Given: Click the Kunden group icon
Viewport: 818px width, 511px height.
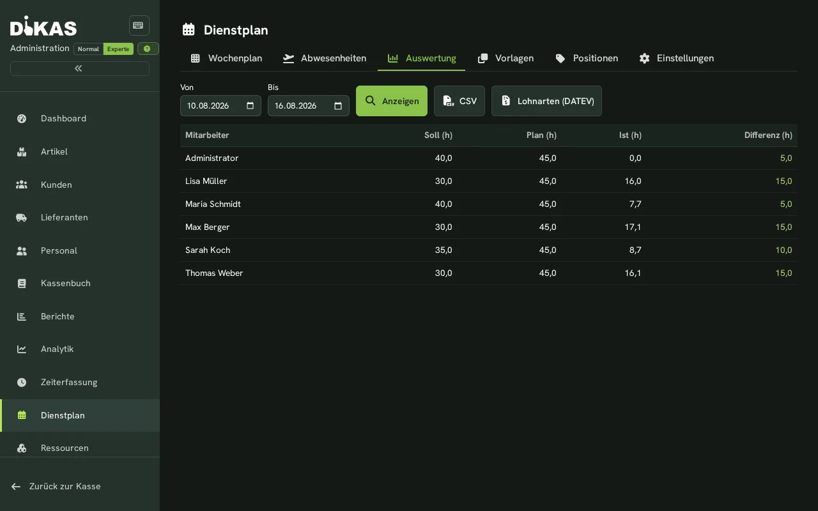Looking at the screenshot, I should pos(22,185).
